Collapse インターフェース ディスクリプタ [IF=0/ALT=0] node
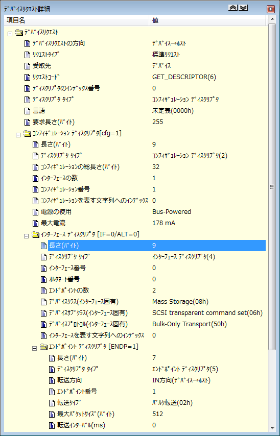 pyautogui.click(x=27, y=236)
